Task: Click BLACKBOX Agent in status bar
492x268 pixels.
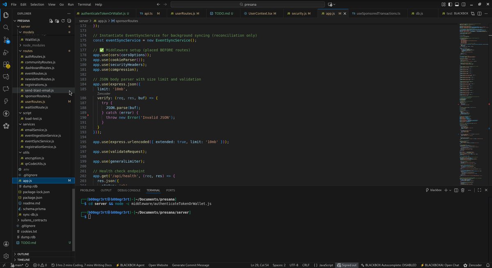Action: (130, 265)
